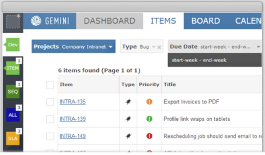Remove the Type Bug filter
This screenshot has height=155, width=265.
(159, 47)
